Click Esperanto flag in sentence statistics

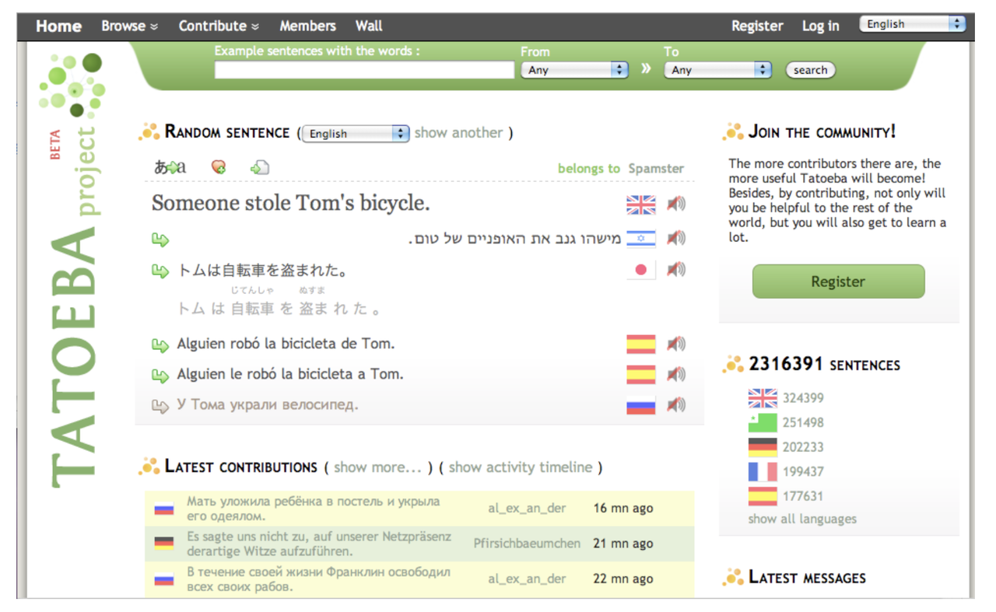coord(763,422)
